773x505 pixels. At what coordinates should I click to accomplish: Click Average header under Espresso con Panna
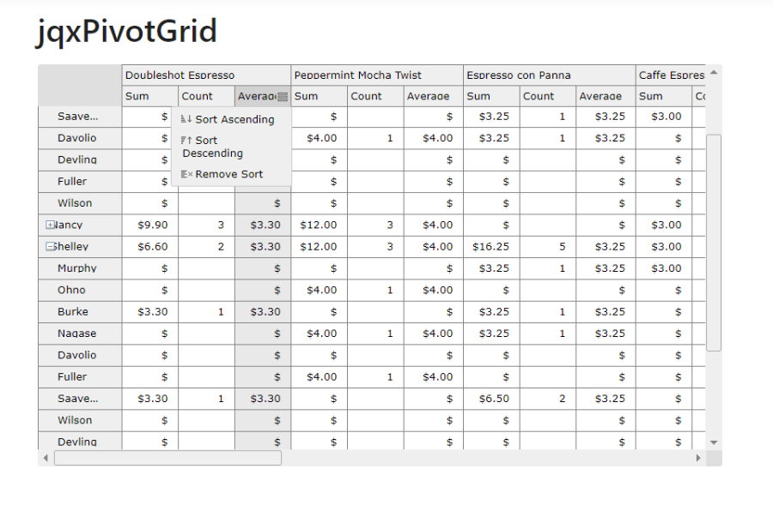(x=606, y=96)
